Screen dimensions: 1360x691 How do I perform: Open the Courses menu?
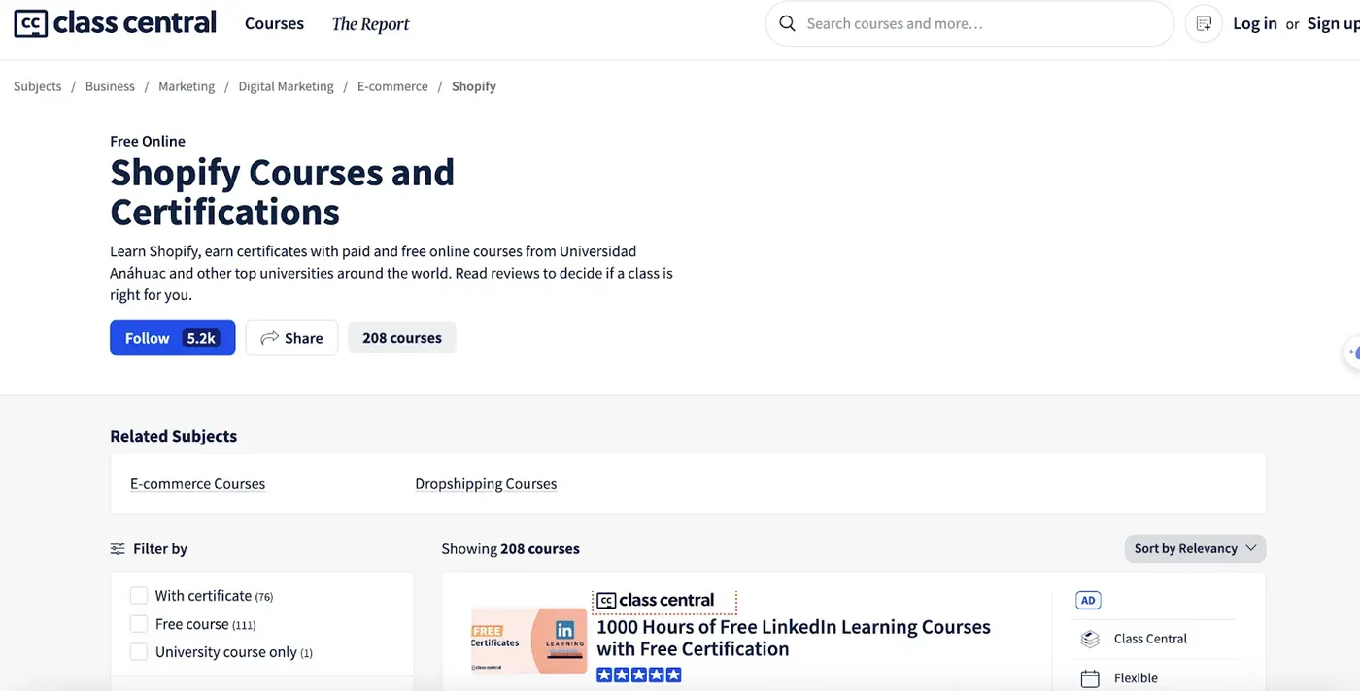(274, 23)
